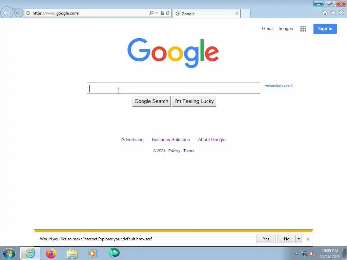
Task: Choose Yes for default browser prompt
Action: (x=266, y=239)
